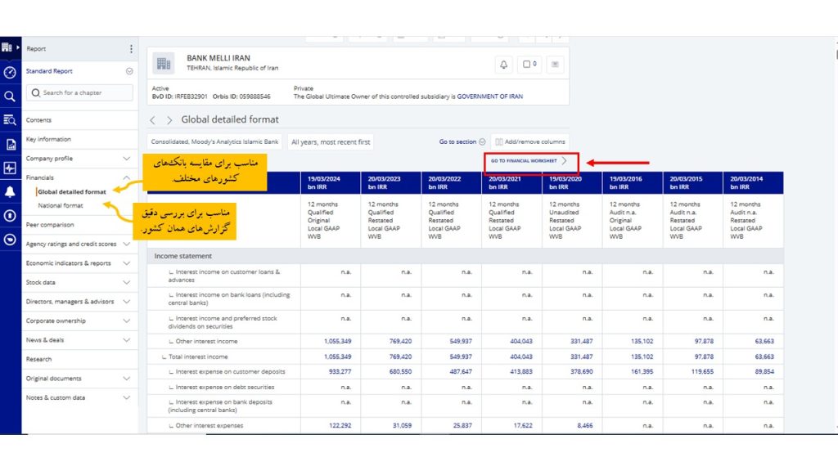Image resolution: width=838 pixels, height=471 pixels.
Task: Click the 20/03/2023 column header
Action: coord(390,182)
